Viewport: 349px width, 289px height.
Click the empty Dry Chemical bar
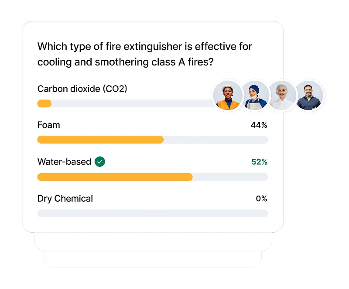(153, 213)
